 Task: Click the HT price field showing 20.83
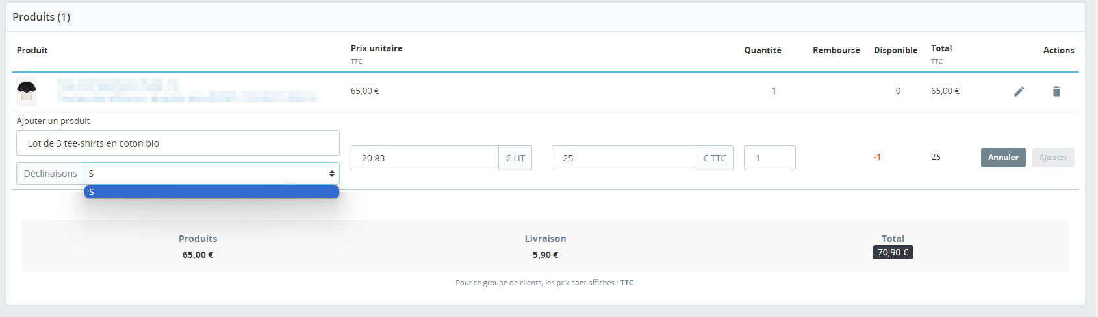point(425,158)
